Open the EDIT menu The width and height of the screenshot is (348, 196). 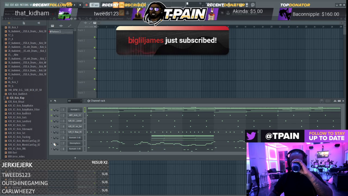pyautogui.click(x=12, y=5)
